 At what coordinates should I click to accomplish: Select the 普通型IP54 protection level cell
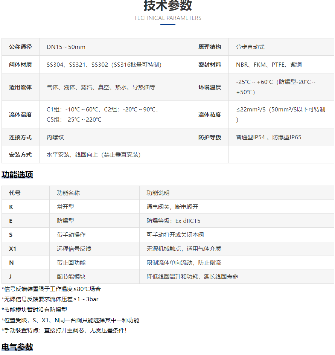click(x=268, y=137)
